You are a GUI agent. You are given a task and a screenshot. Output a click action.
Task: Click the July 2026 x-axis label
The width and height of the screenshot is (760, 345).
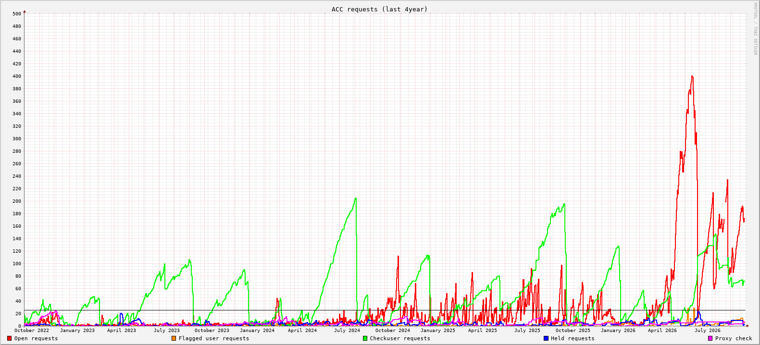coord(708,330)
